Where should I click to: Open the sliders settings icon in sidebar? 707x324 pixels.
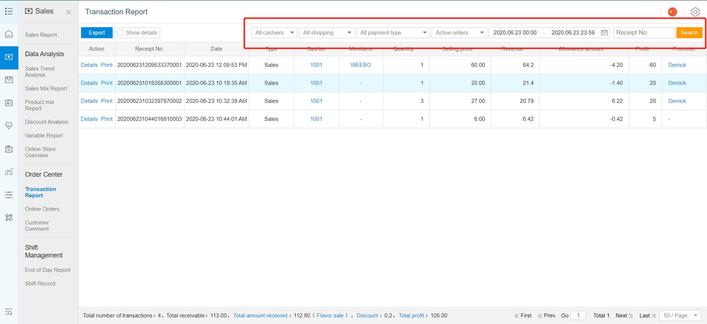pos(9,195)
